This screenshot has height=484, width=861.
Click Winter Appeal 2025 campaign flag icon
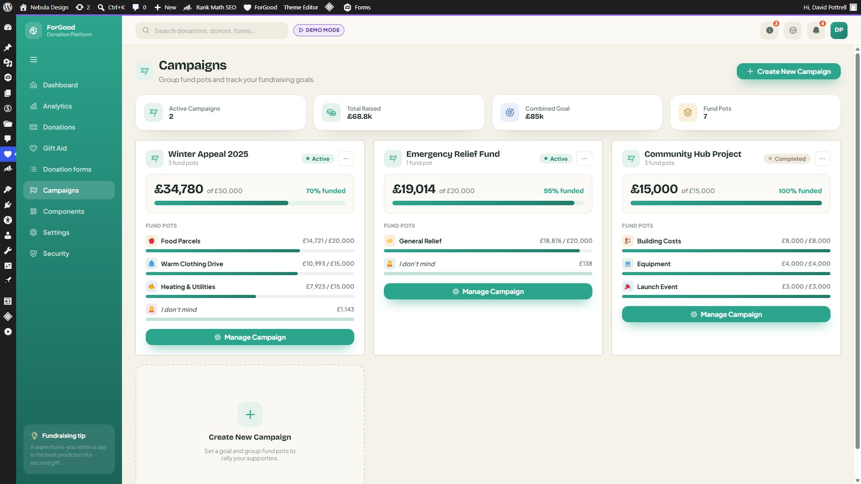(x=155, y=159)
